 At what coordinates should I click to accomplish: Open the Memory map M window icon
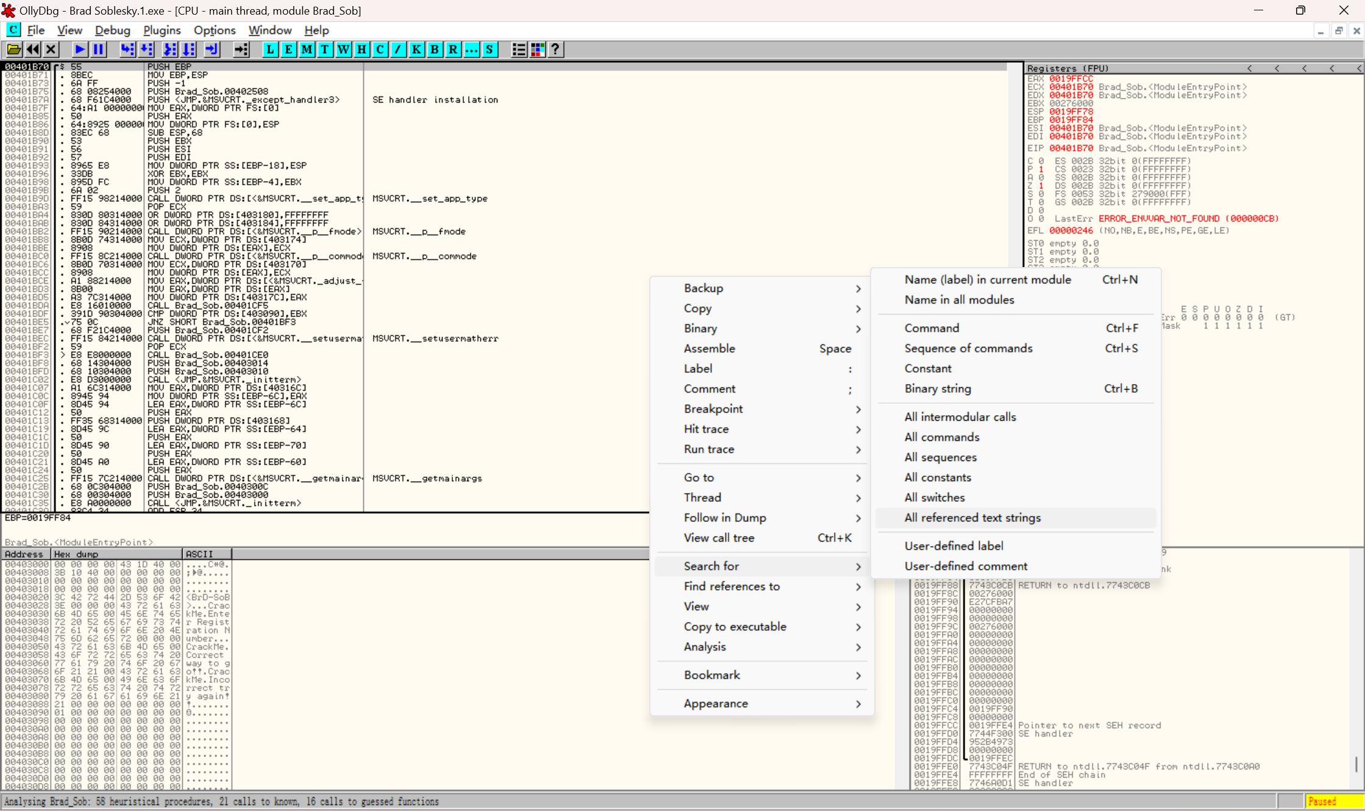[307, 49]
